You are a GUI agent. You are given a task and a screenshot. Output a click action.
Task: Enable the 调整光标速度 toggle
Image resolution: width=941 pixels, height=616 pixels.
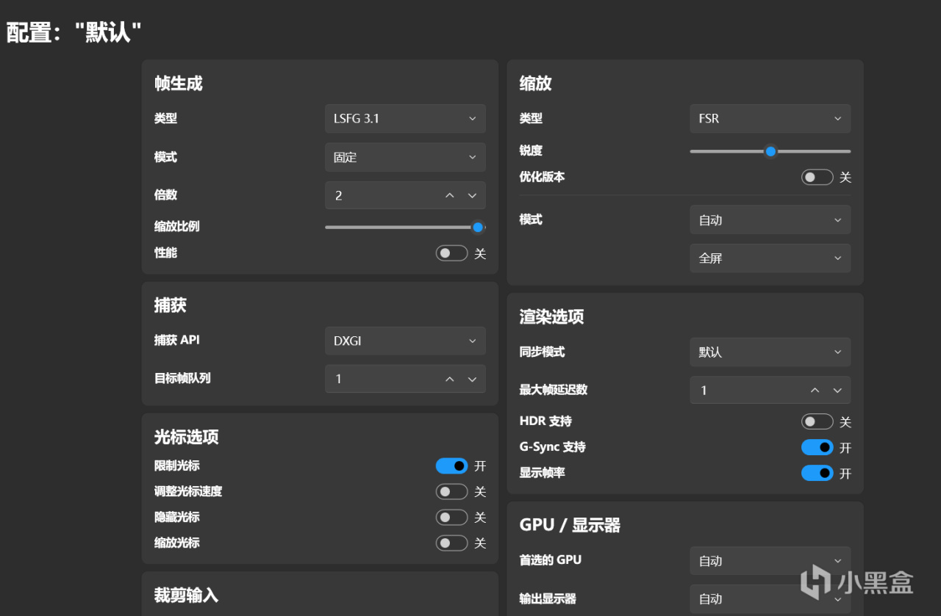pyautogui.click(x=451, y=491)
